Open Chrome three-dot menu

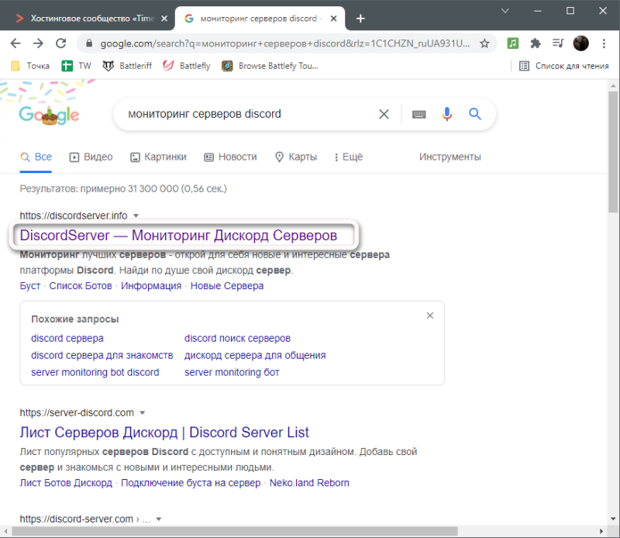[604, 43]
